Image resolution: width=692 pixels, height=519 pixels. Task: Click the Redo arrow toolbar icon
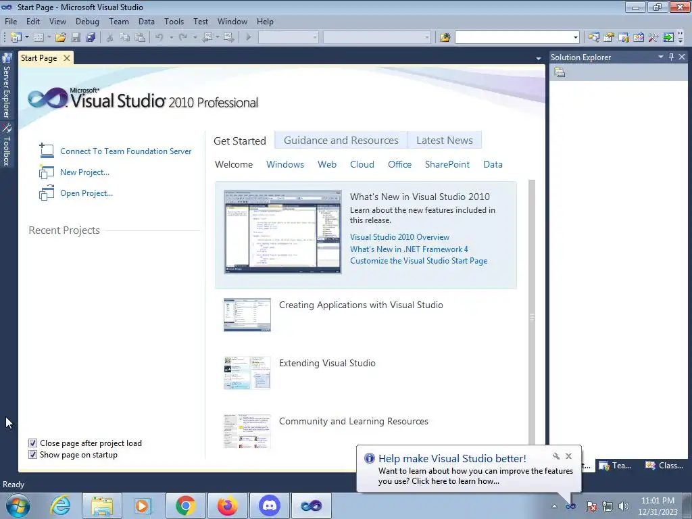click(x=182, y=38)
